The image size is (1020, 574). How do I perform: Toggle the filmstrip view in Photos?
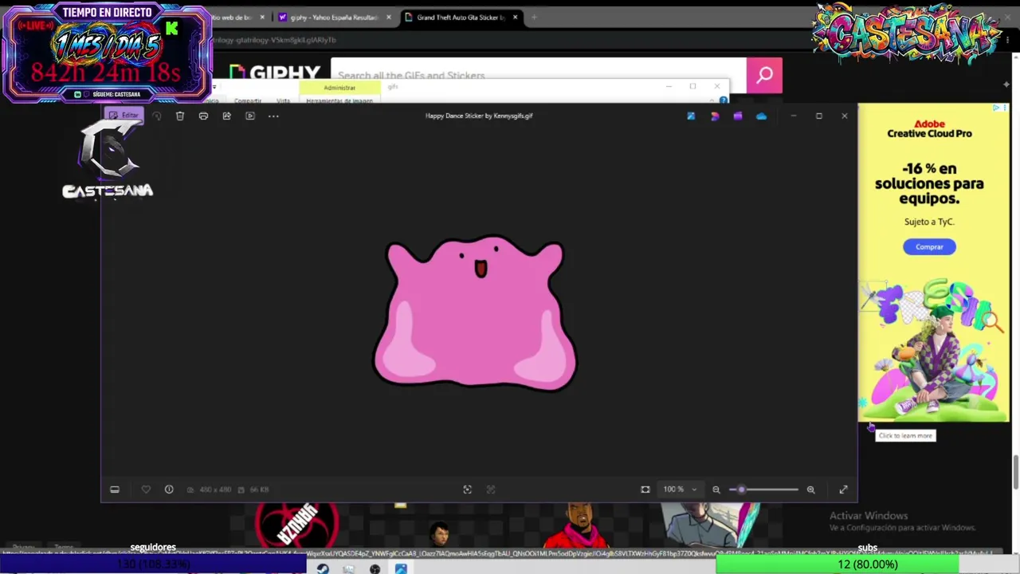pyautogui.click(x=115, y=489)
